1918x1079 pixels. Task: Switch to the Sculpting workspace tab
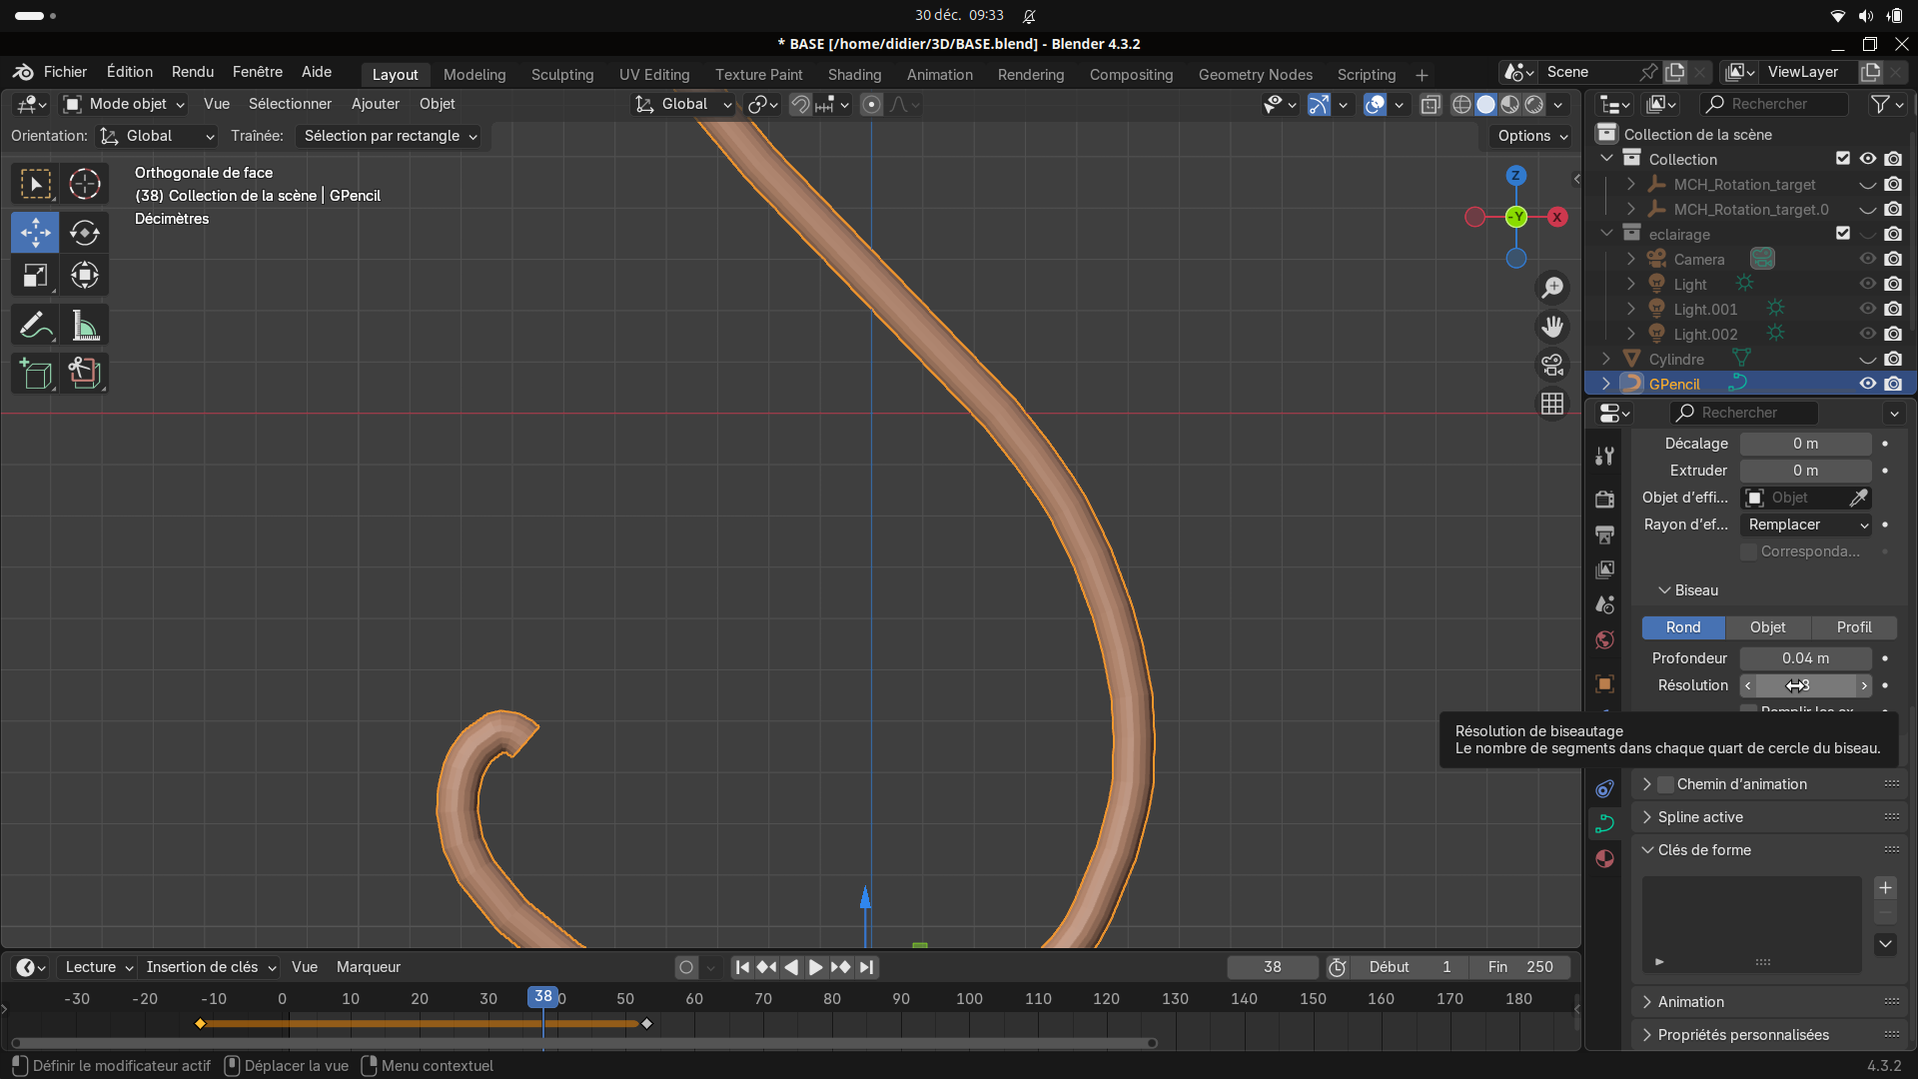562,75
